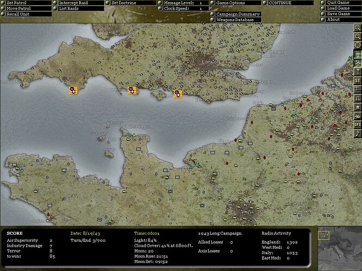The image size is (362, 271).
Task: Open the Intercept Raid command
Action: tap(78, 3)
